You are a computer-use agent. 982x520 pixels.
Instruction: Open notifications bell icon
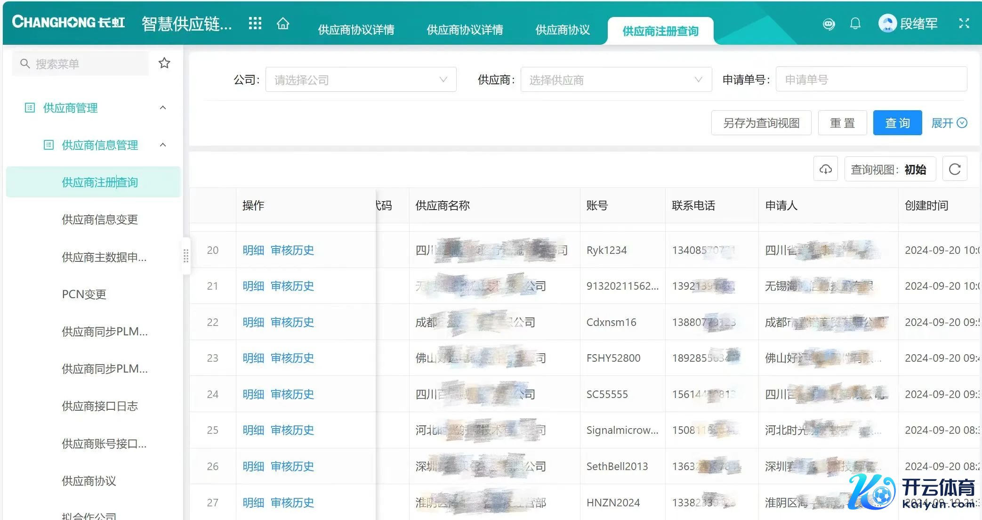click(855, 23)
